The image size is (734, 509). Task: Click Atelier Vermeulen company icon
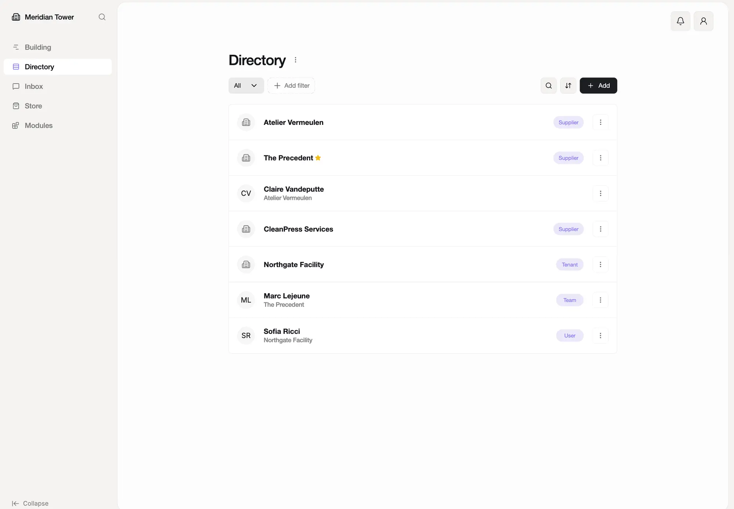click(x=246, y=122)
